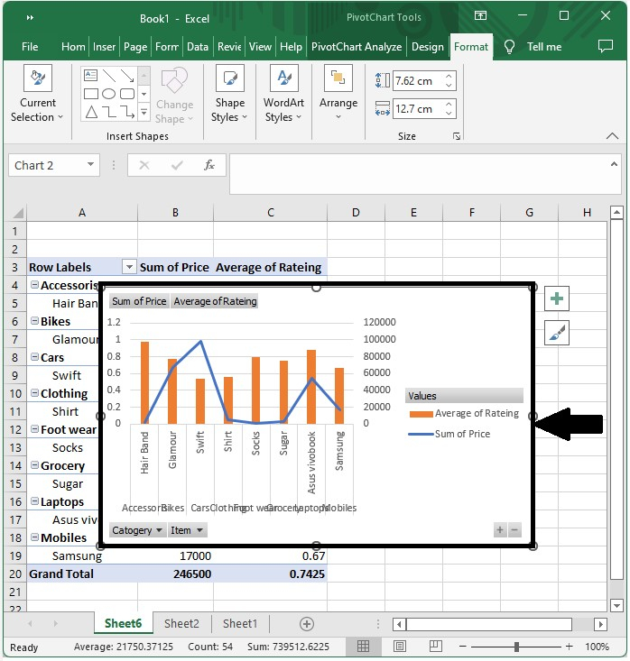The height and width of the screenshot is (661, 630).
Task: Open the File tab
Action: (30, 47)
